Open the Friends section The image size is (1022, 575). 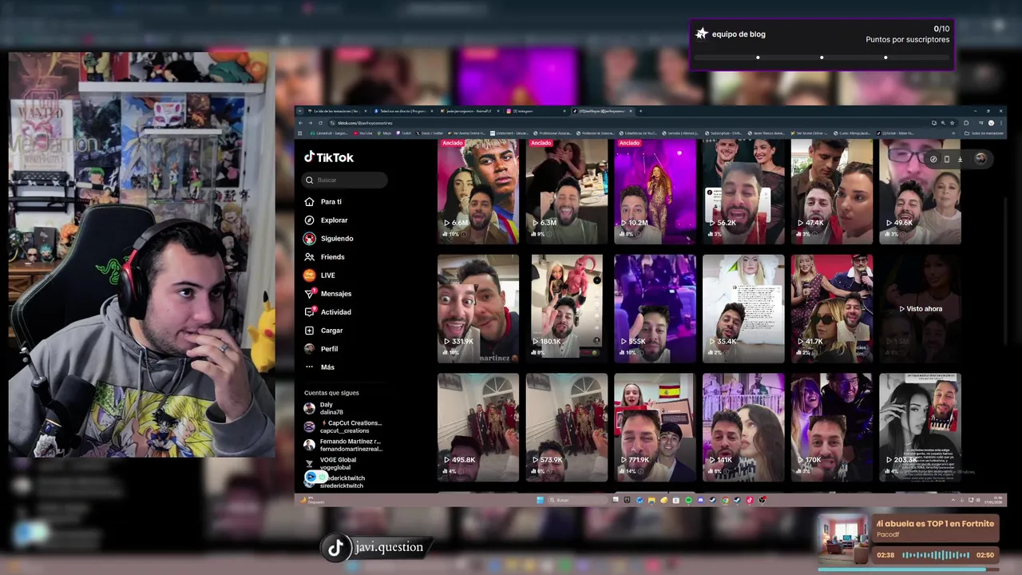tap(324, 257)
